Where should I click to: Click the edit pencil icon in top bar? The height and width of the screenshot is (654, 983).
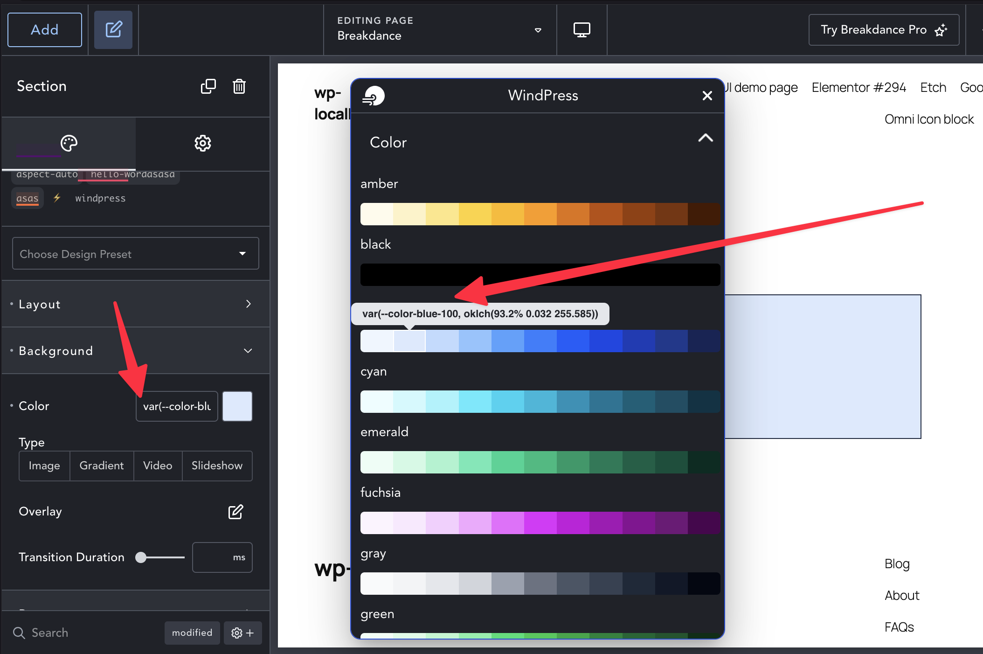point(113,30)
